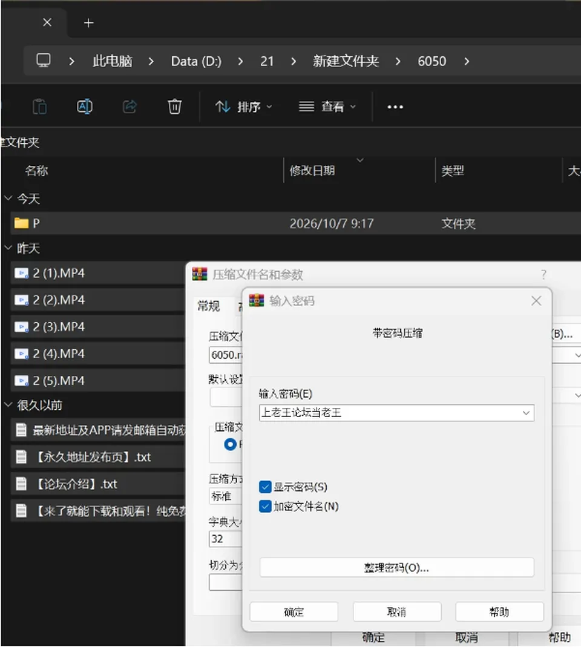Collapse the 昨天 group
The width and height of the screenshot is (581, 647).
(8, 248)
